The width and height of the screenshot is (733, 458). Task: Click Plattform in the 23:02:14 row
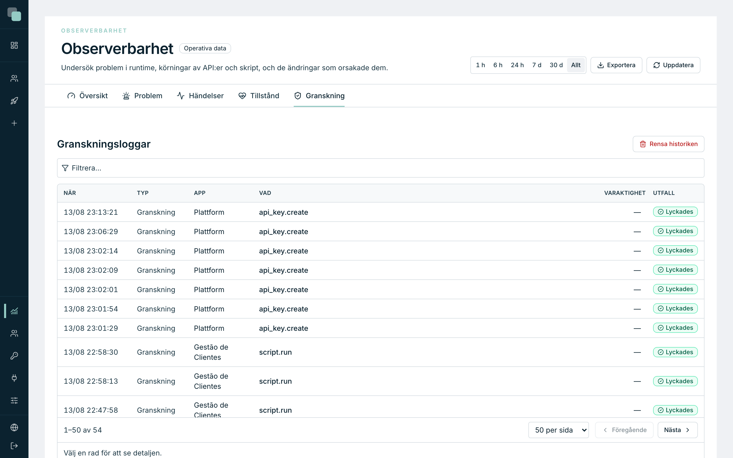[x=209, y=251]
